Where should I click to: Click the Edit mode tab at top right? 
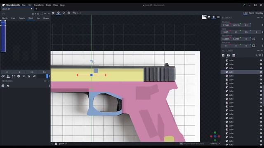[245, 13]
